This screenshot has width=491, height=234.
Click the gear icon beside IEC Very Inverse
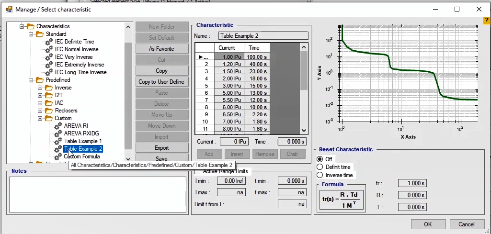[x=49, y=57]
